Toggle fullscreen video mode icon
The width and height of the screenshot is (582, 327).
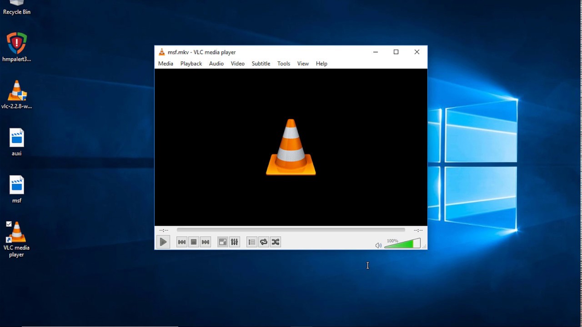(222, 242)
